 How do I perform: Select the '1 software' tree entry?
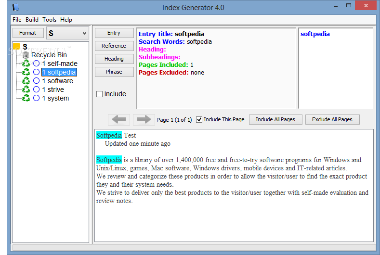click(57, 81)
